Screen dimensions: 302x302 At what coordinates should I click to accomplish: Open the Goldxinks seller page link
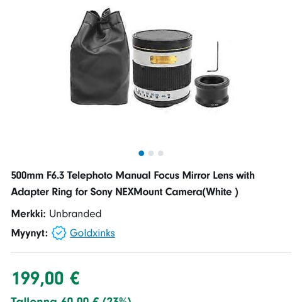click(x=92, y=233)
